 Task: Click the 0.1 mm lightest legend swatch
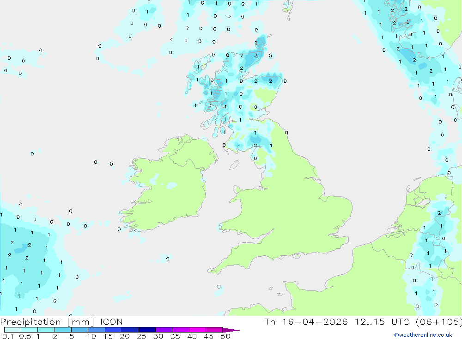click(x=12, y=330)
